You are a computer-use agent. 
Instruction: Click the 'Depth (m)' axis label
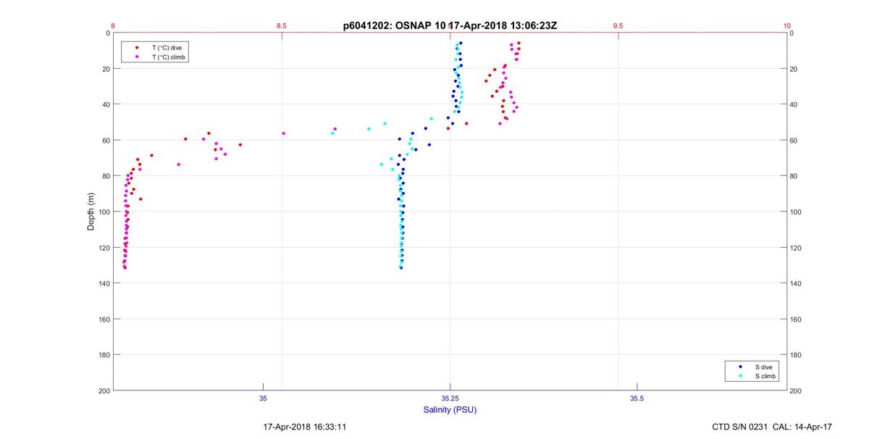tap(91, 212)
